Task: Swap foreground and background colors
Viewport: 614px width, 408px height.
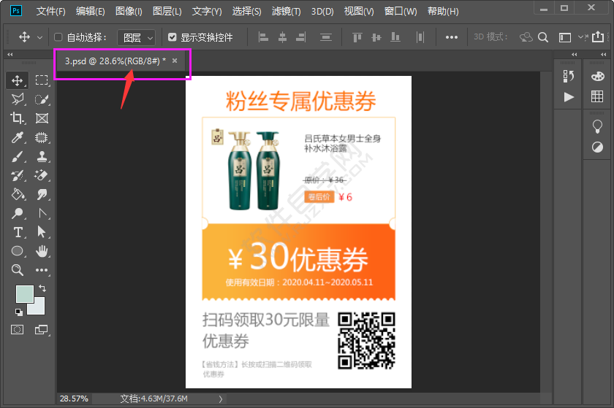Action: [42, 289]
